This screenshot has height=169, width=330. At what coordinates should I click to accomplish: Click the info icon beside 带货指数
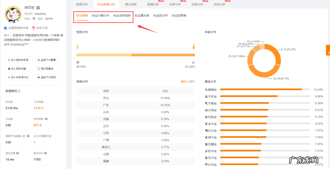tap(46, 119)
